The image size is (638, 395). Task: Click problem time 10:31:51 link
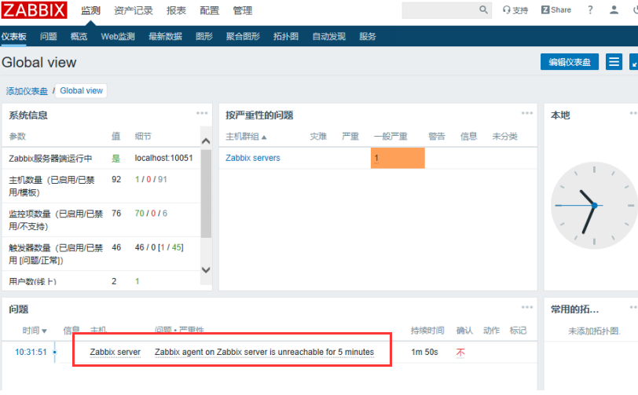pos(31,352)
